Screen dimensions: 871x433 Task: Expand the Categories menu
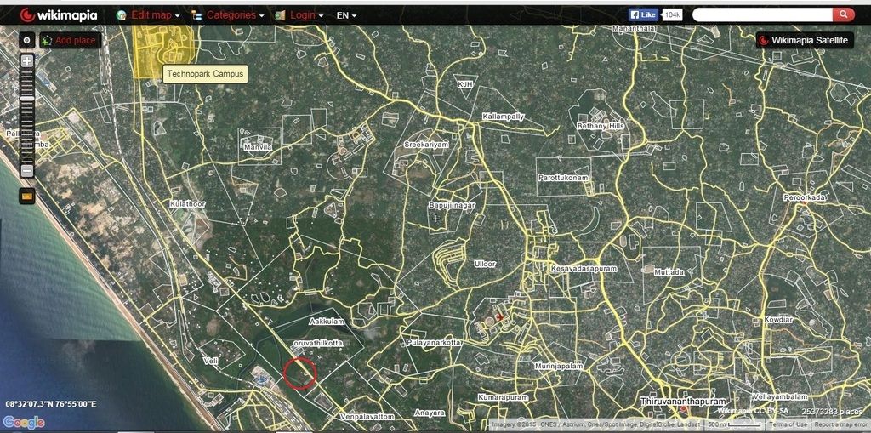pos(230,15)
